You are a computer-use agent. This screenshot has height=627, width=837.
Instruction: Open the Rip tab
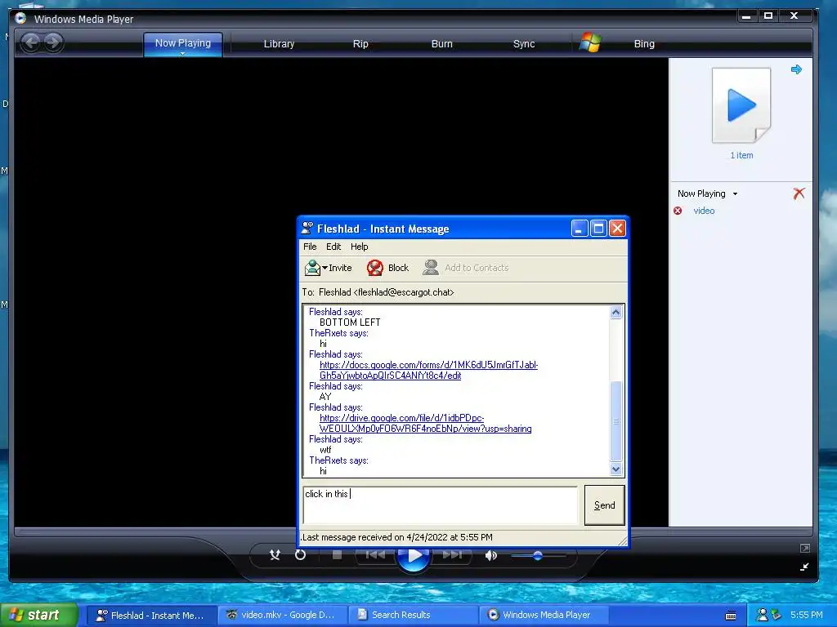[360, 44]
